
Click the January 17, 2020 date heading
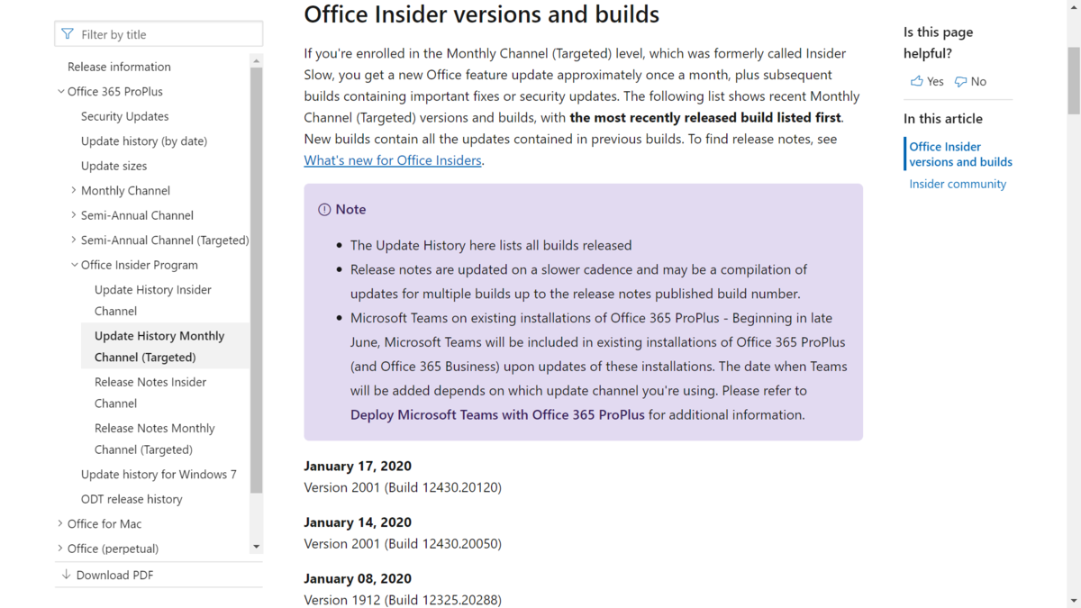[358, 466]
